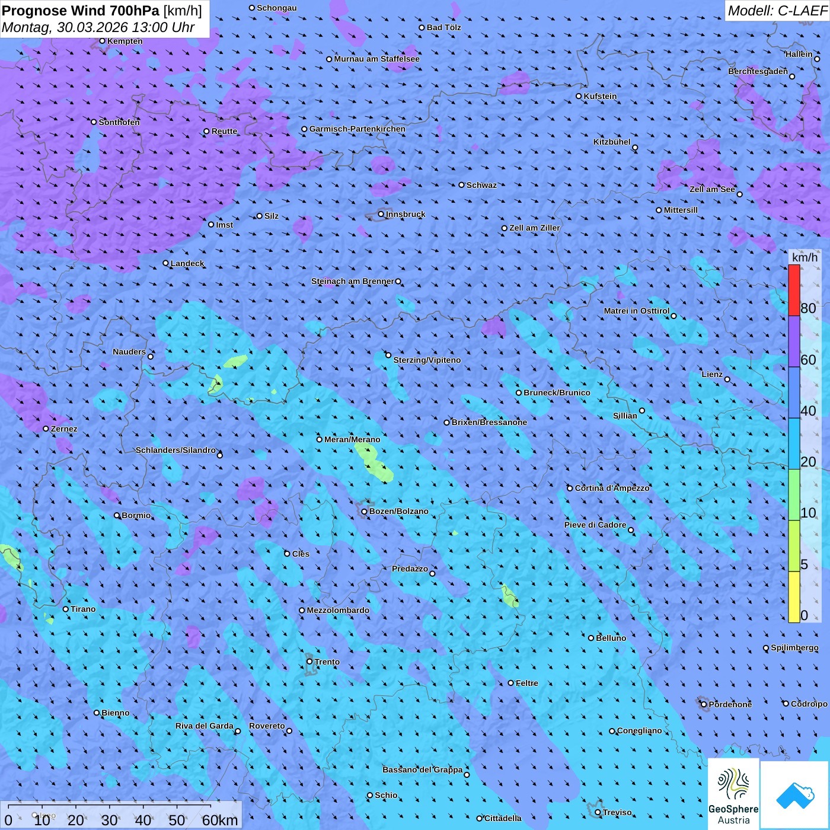Click the Murnau am Staffelsee label

pos(377,59)
